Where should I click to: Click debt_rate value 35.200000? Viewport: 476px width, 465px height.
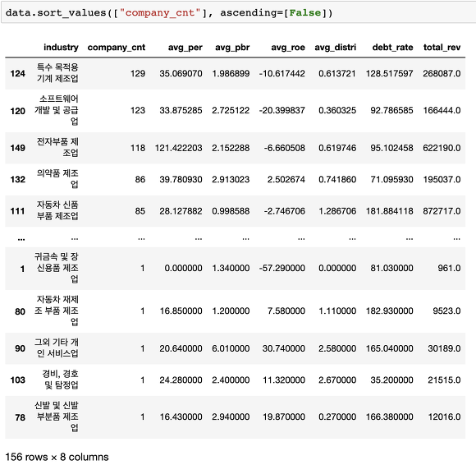tap(391, 380)
